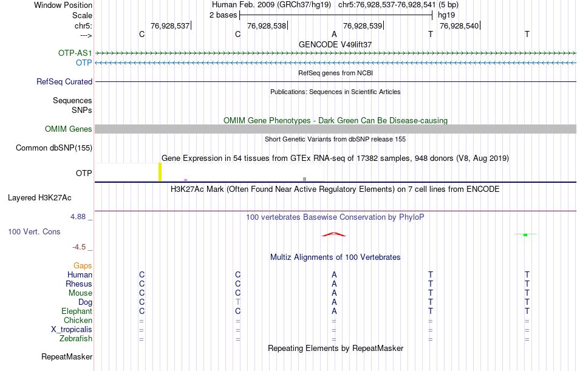The image size is (577, 371).
Task: Click the OTP label beside GTEx bars
Action: pyautogui.click(x=84, y=173)
